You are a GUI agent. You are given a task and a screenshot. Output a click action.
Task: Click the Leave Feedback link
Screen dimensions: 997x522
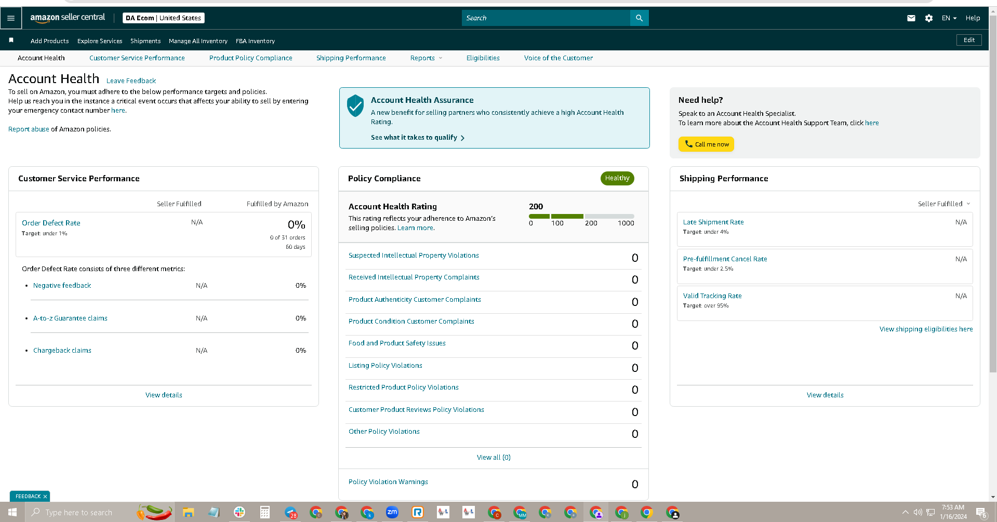click(131, 81)
